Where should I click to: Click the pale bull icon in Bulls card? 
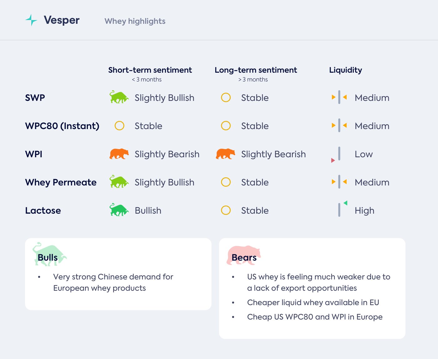(49, 254)
